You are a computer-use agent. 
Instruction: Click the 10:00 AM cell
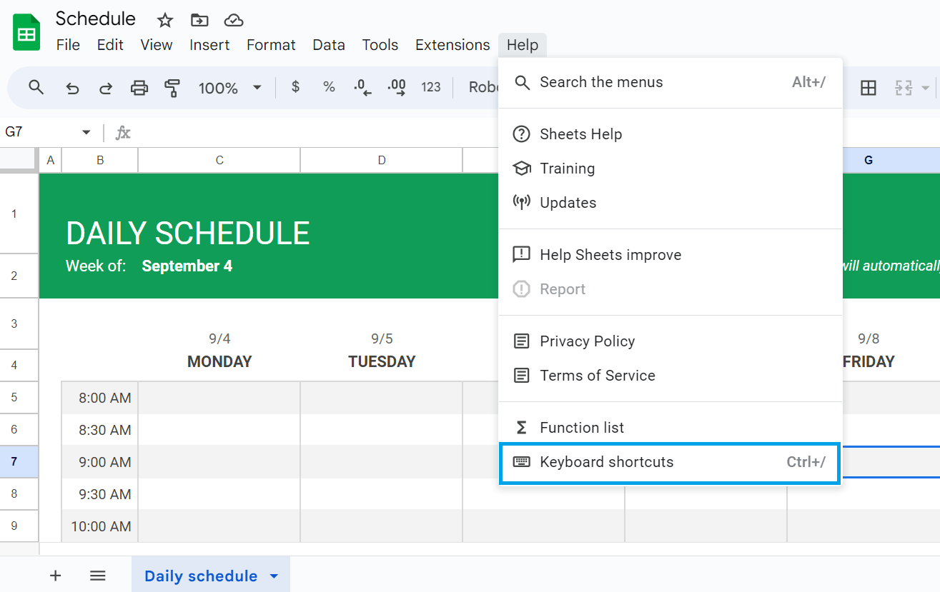[x=100, y=526]
